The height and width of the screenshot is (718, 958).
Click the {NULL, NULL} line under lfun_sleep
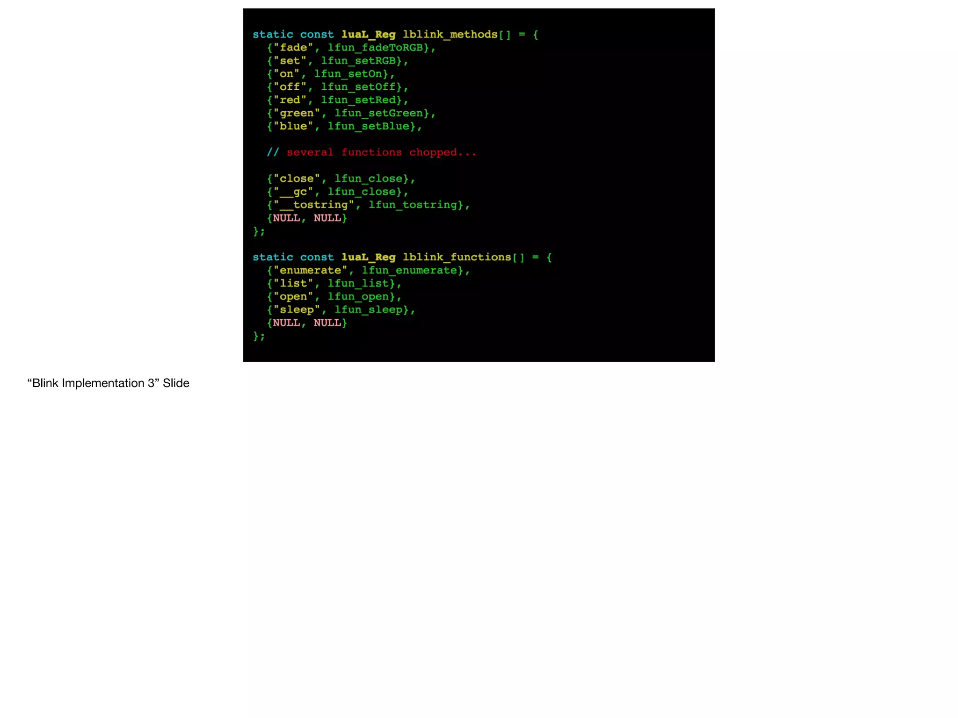point(307,323)
